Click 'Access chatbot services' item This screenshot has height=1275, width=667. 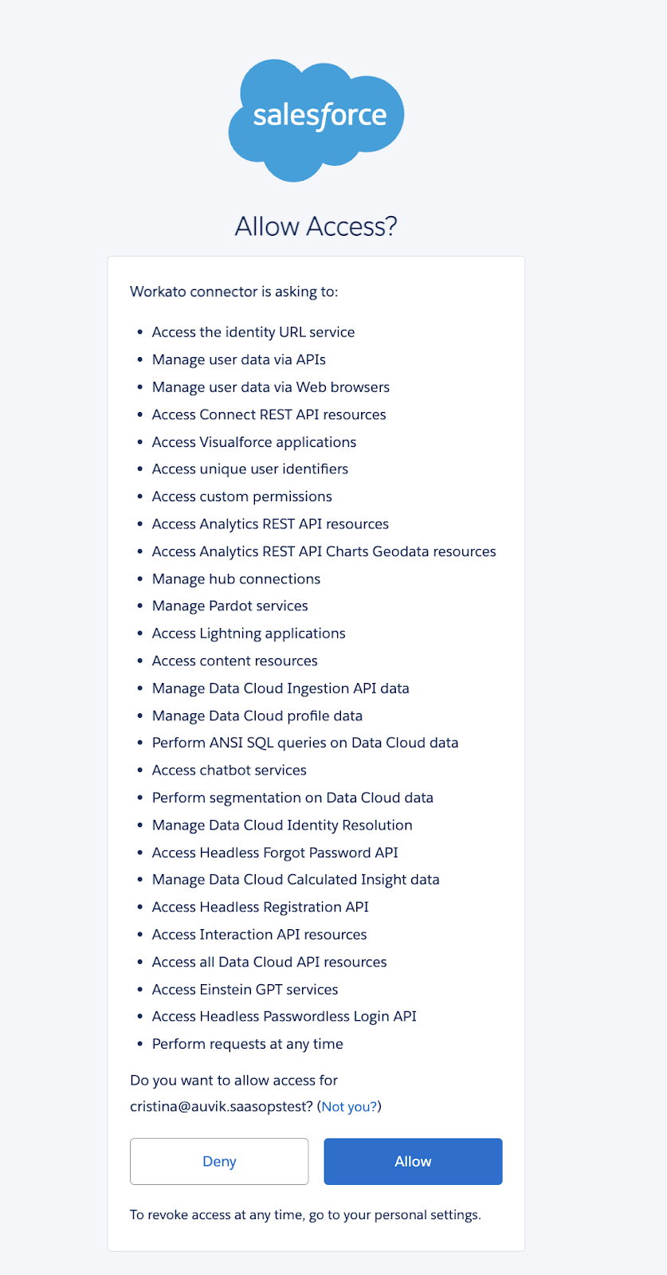230,771
